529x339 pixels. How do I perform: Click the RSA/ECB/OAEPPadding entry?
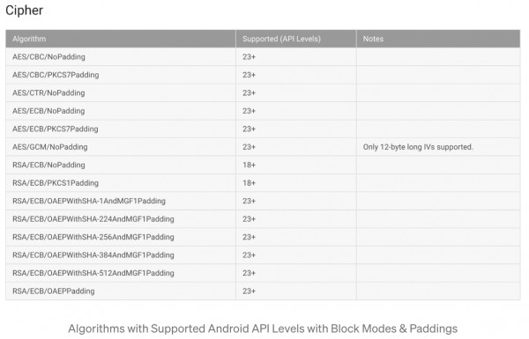tap(54, 291)
